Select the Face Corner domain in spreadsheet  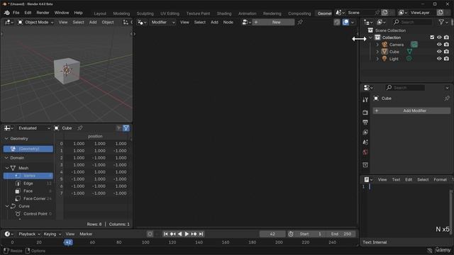[34, 198]
